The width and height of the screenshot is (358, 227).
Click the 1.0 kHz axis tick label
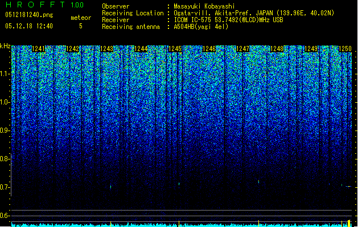click(5, 102)
